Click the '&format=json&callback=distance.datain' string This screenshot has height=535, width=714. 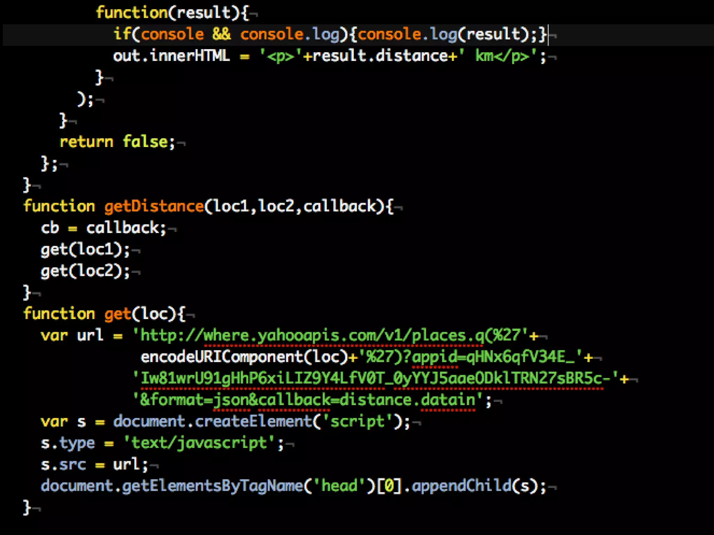(x=307, y=400)
